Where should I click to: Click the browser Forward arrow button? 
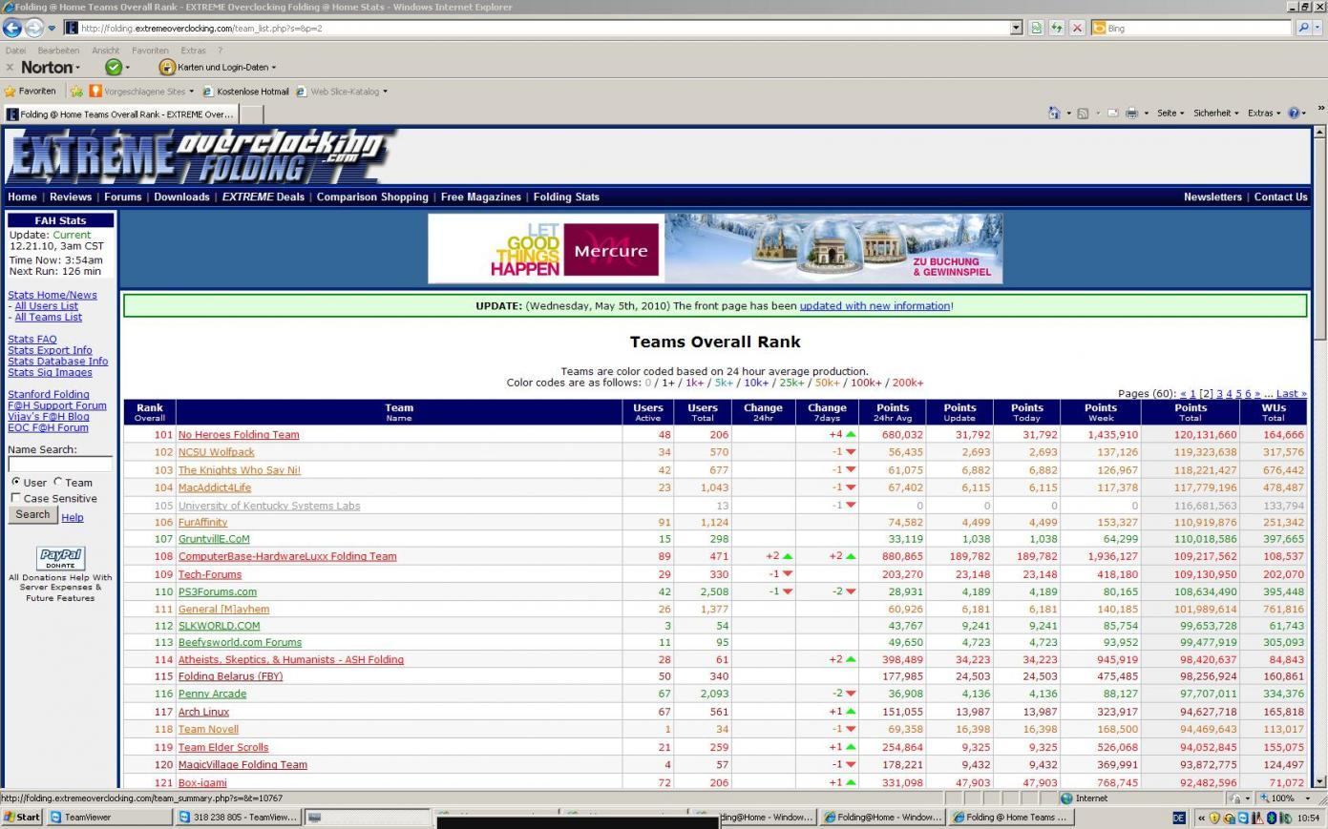point(34,28)
